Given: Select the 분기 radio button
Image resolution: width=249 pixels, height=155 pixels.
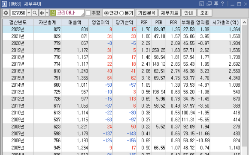Looking at the screenshot, I should [121, 13].
